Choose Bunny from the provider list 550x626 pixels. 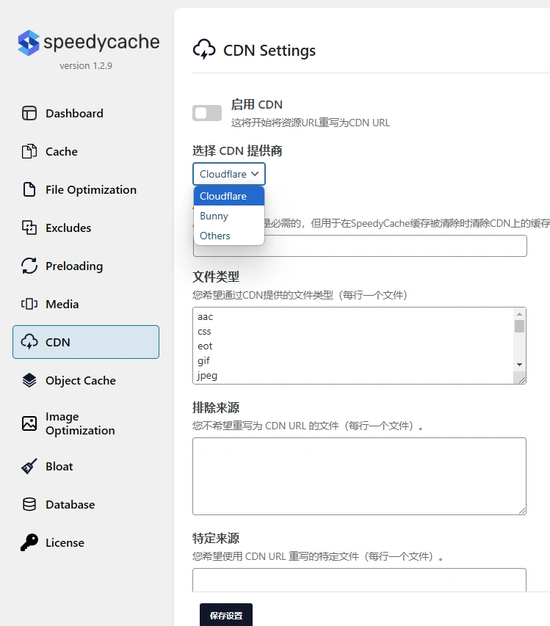tap(229, 216)
